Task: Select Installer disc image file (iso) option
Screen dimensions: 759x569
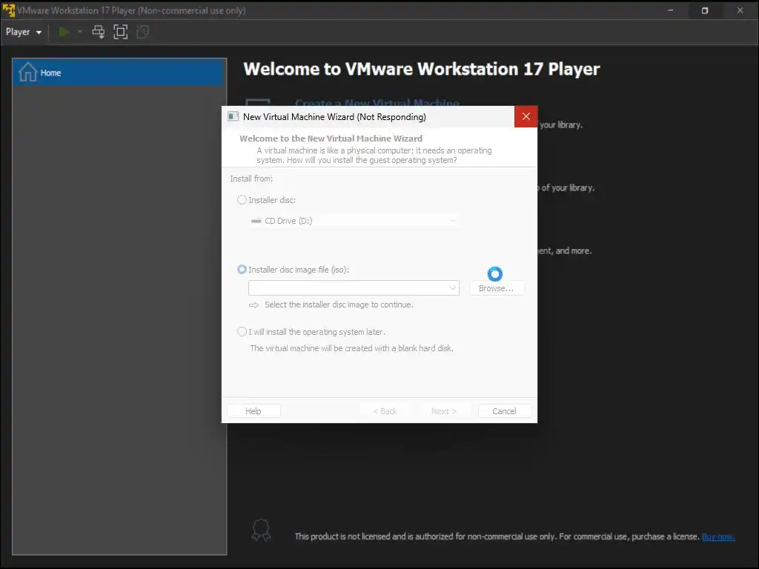Action: coord(242,270)
